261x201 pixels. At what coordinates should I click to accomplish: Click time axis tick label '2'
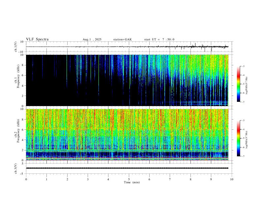pos(67,179)
